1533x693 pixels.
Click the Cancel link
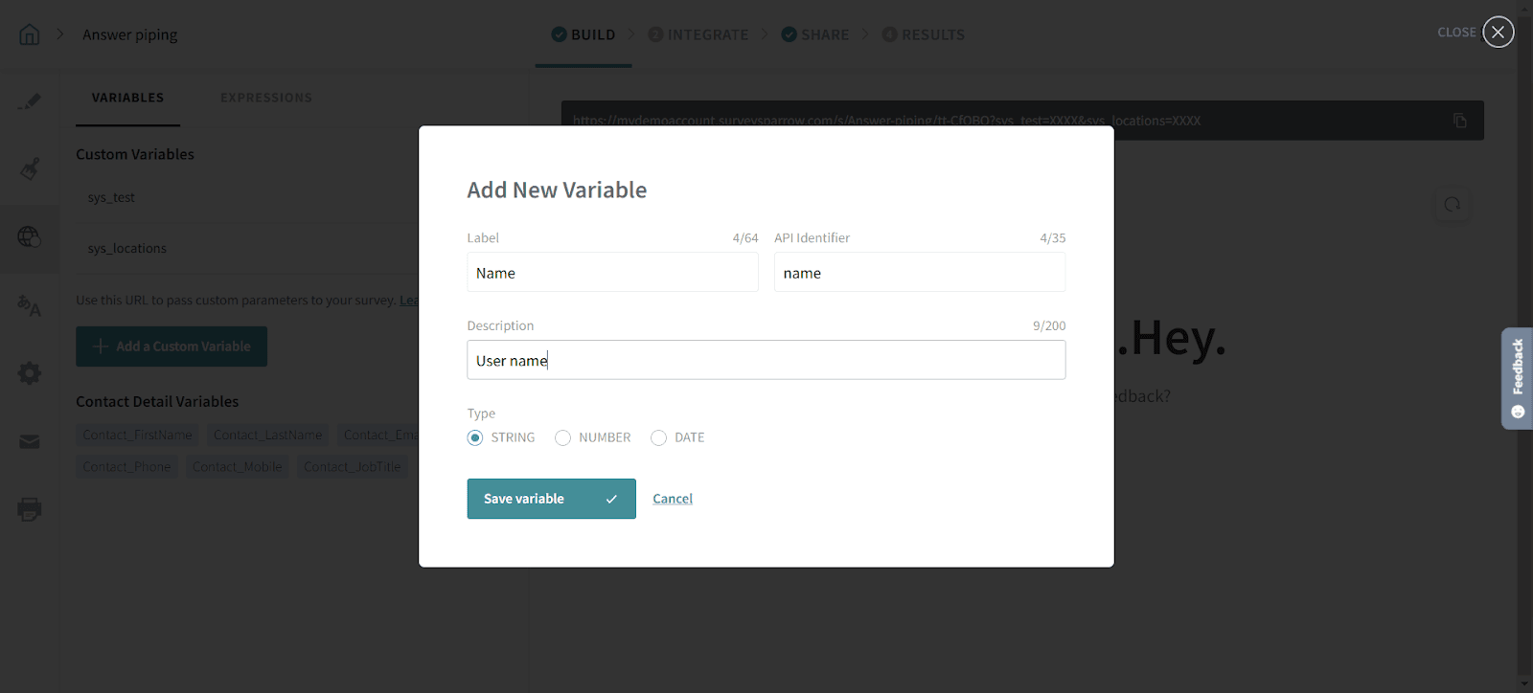(x=673, y=499)
